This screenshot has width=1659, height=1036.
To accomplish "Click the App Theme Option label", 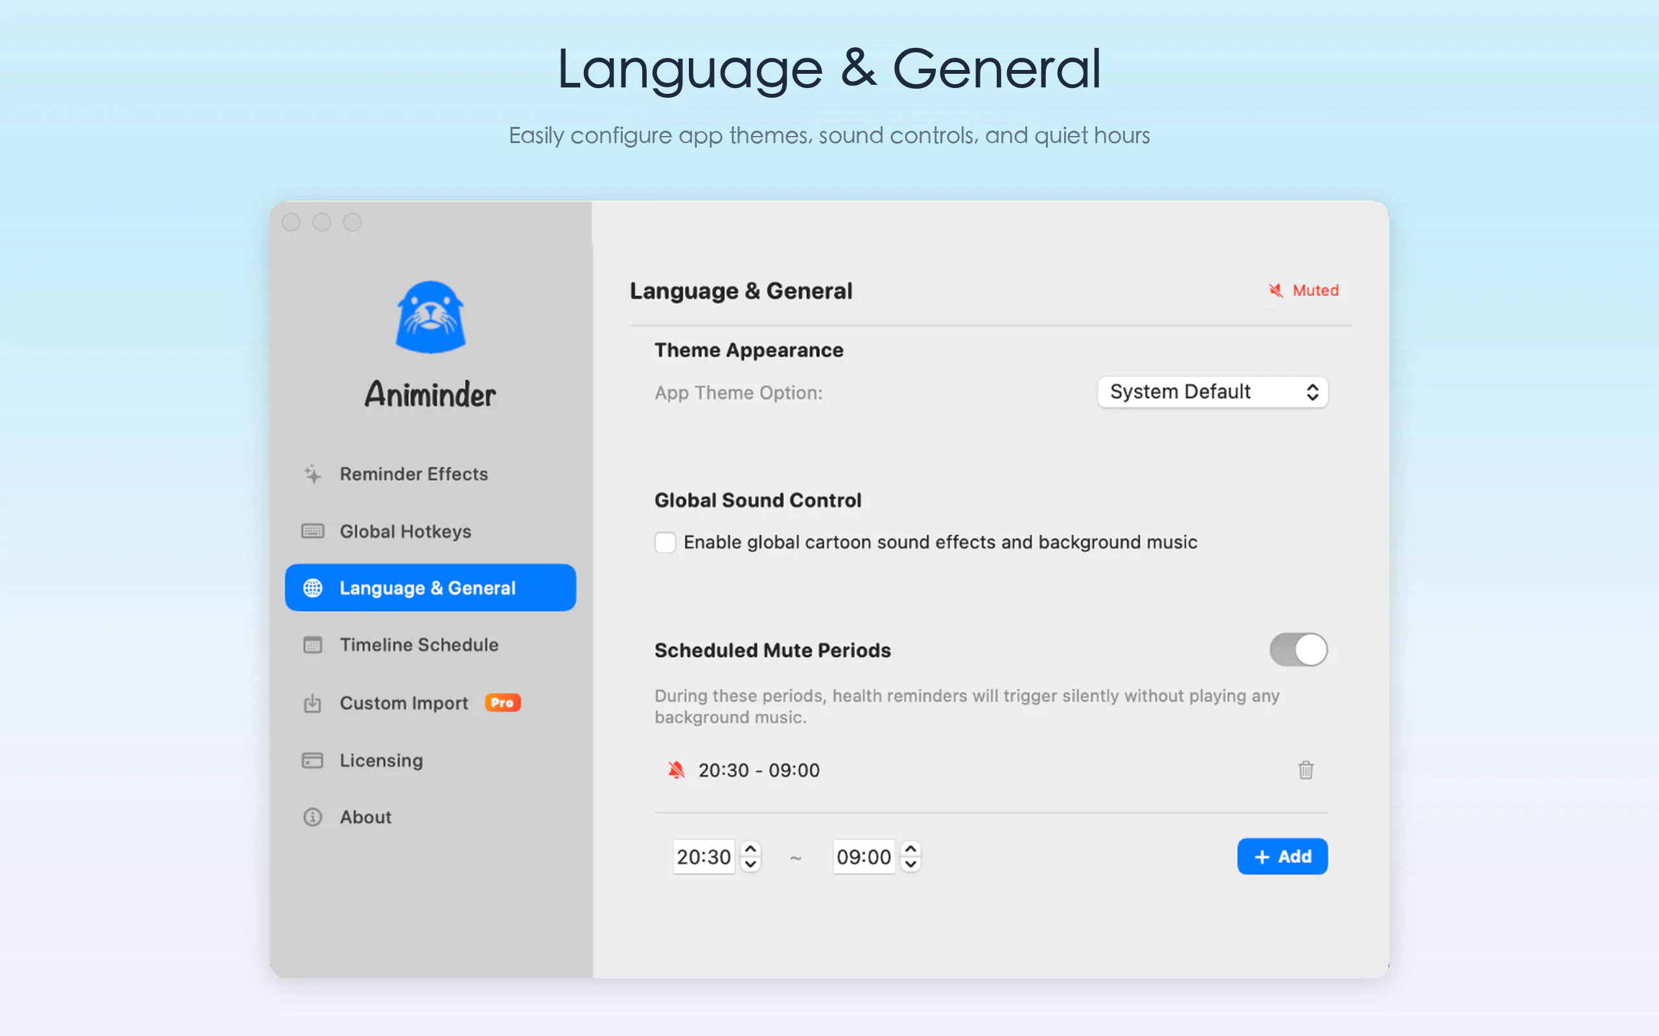I will tap(738, 392).
